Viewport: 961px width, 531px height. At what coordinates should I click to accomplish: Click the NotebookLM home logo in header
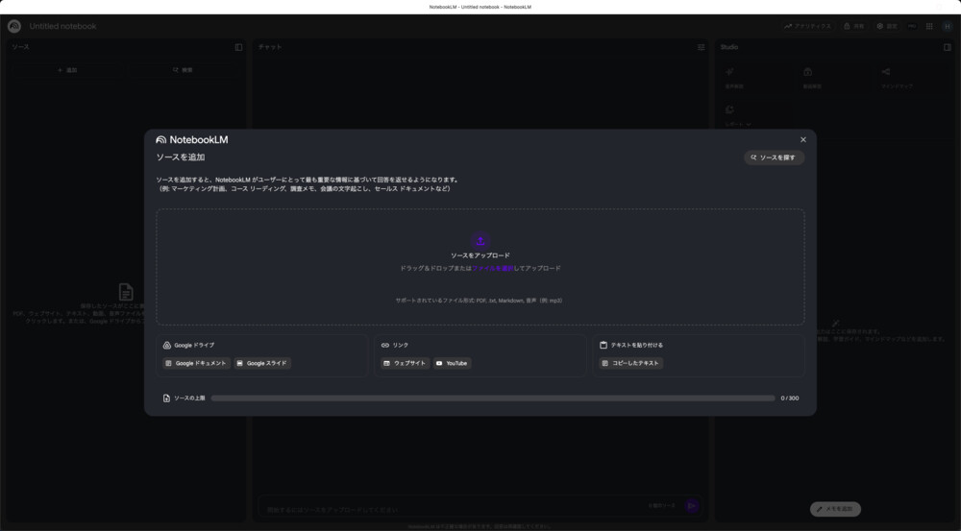pos(14,26)
